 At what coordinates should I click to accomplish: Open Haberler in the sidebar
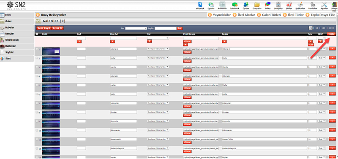pyautogui.click(x=17, y=28)
